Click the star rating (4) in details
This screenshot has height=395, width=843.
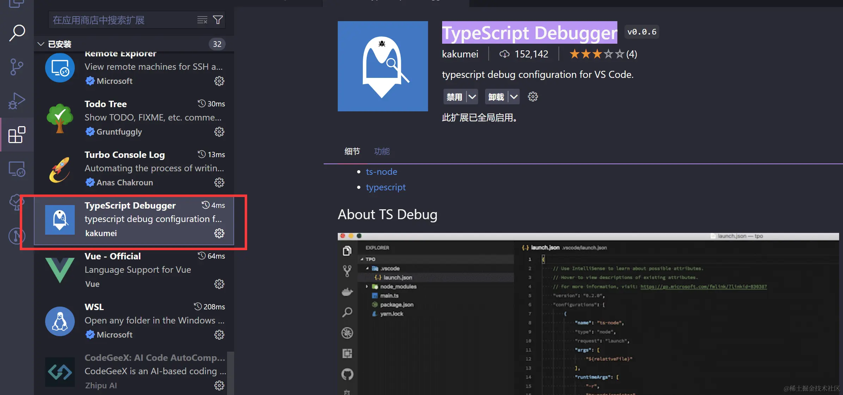click(603, 54)
